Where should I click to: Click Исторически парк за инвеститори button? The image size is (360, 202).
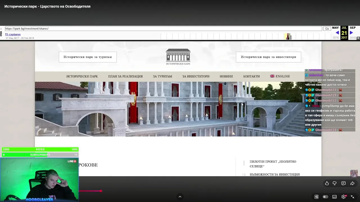click(268, 57)
